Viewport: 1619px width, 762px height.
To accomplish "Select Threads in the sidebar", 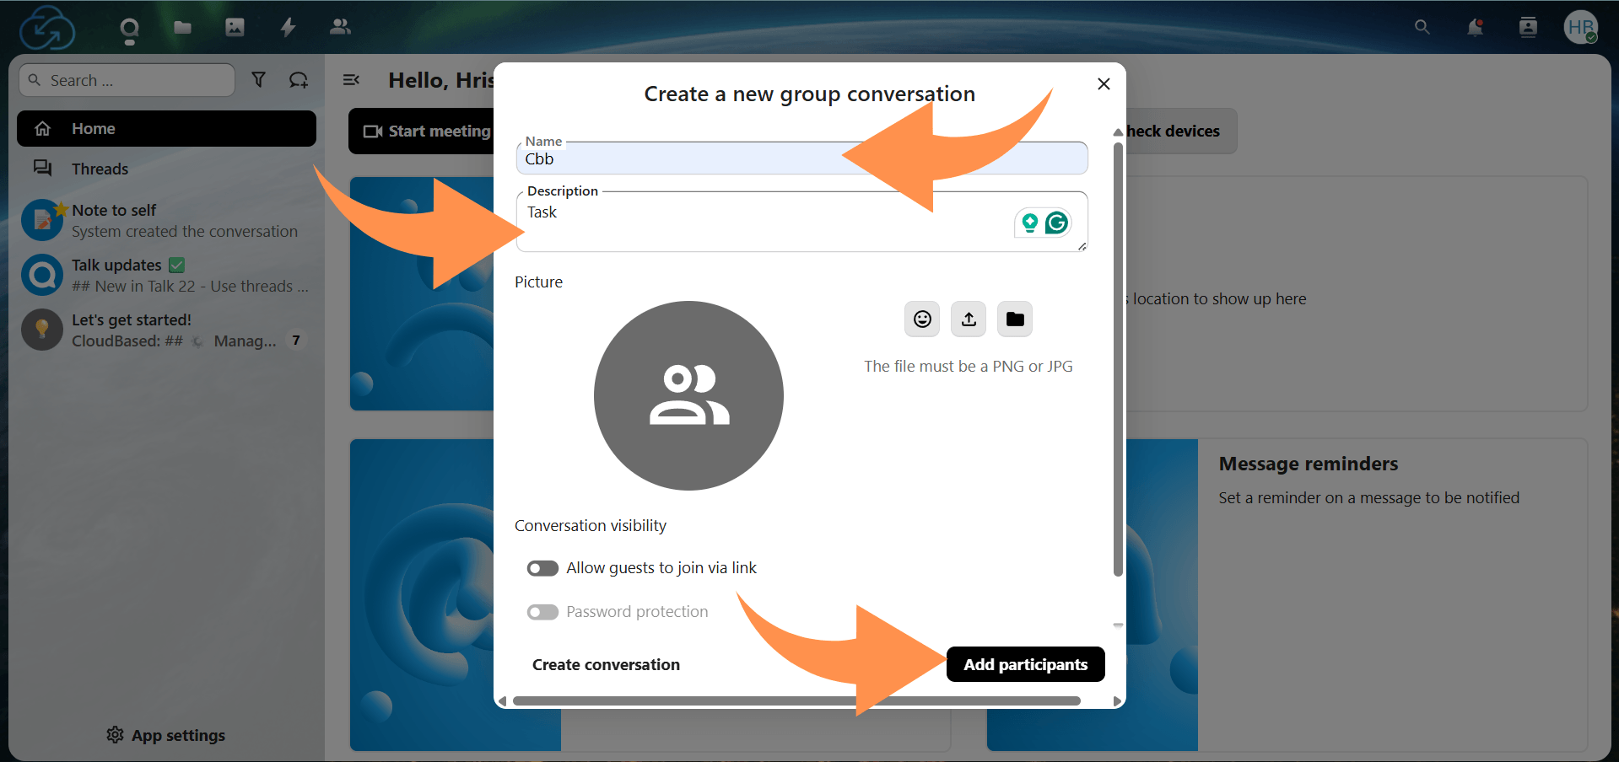I will pyautogui.click(x=100, y=169).
